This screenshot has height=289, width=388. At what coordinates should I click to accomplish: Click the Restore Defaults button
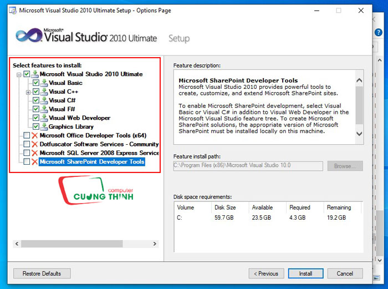pyautogui.click(x=42, y=273)
